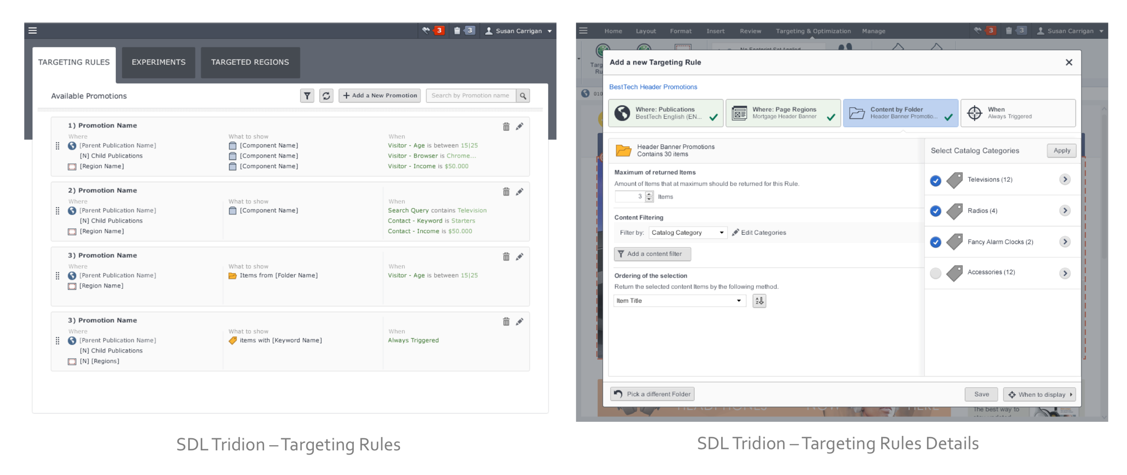The width and height of the screenshot is (1127, 475).
Task: Click Header Banner Promotions folder icon
Action: click(623, 151)
